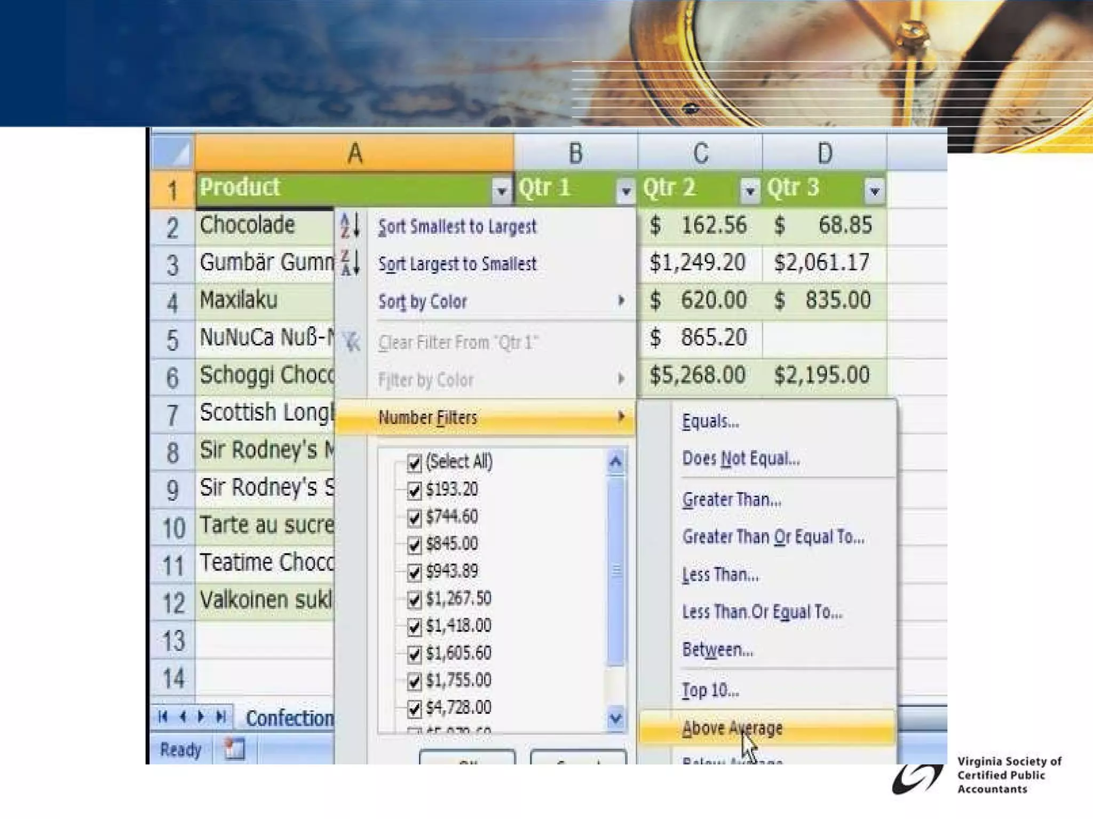Choose Above Average from Number Filters
Image resolution: width=1093 pixels, height=819 pixels.
[732, 728]
